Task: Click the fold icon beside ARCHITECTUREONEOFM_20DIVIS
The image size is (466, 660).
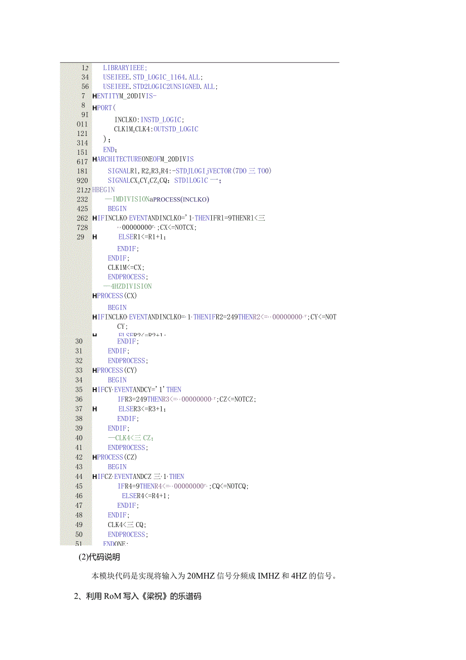Action: click(x=93, y=159)
